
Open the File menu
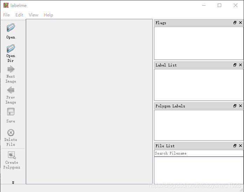point(6,15)
